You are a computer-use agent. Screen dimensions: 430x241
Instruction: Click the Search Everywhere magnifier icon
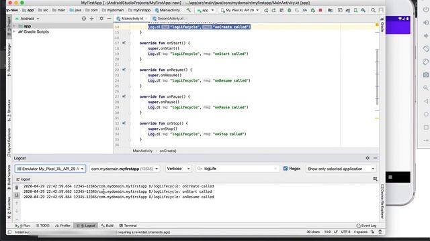[x=374, y=10]
